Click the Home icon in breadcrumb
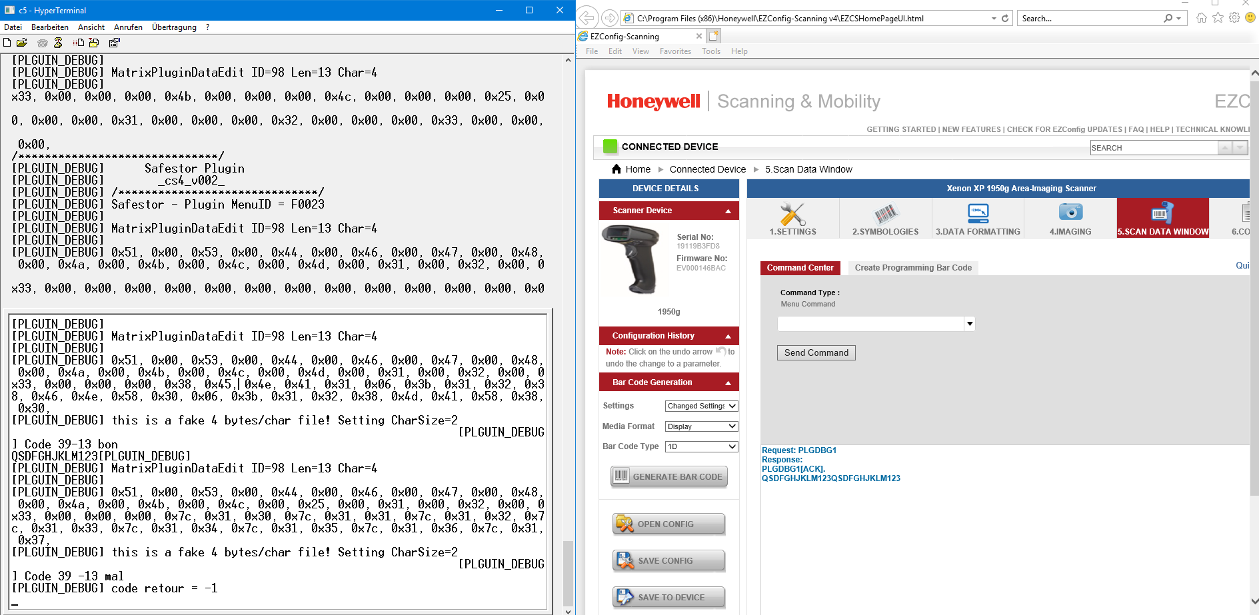 point(617,169)
